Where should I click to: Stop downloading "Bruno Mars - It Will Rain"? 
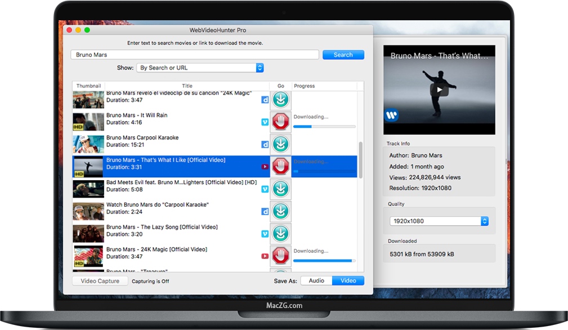[280, 121]
